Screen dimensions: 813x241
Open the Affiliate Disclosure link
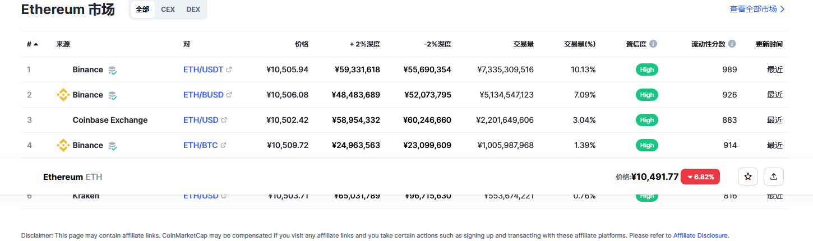point(700,235)
